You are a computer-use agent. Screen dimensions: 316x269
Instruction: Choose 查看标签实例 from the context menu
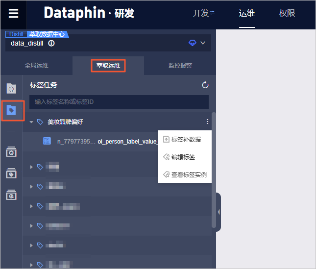pos(185,174)
